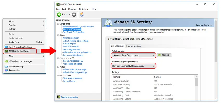221x104 pixels.
Task: Open Adjust desktop color settings
Action: coord(76,41)
